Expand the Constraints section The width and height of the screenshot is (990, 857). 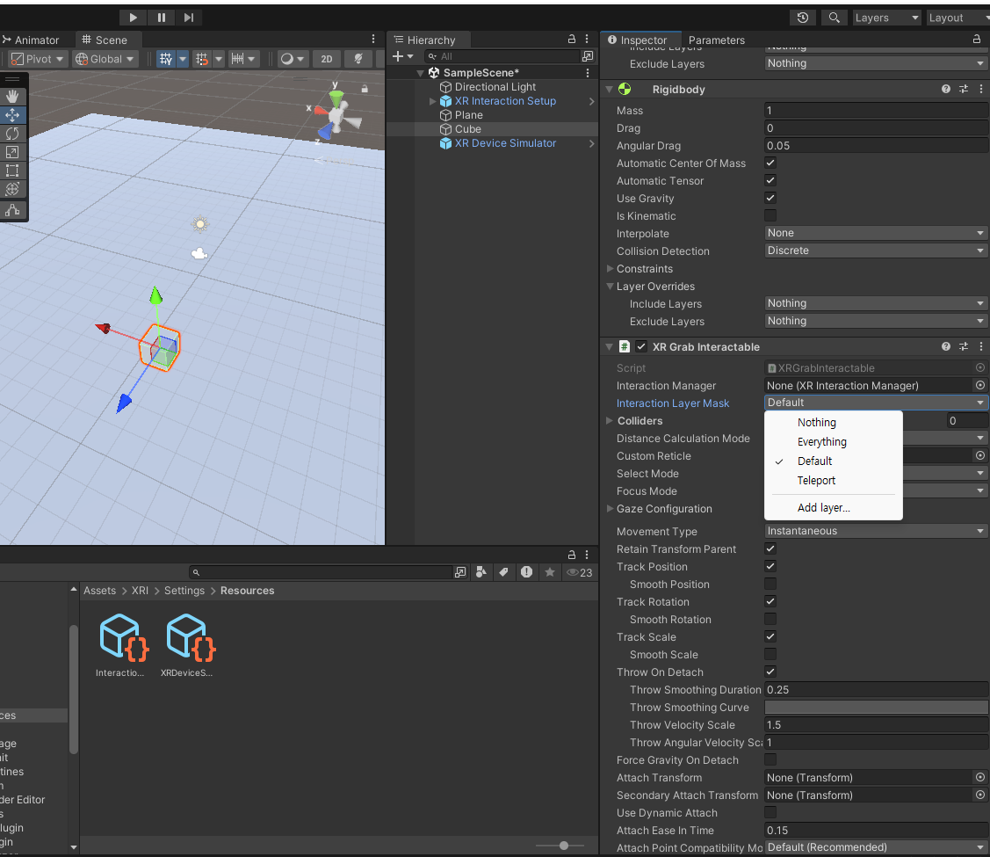coord(610,268)
